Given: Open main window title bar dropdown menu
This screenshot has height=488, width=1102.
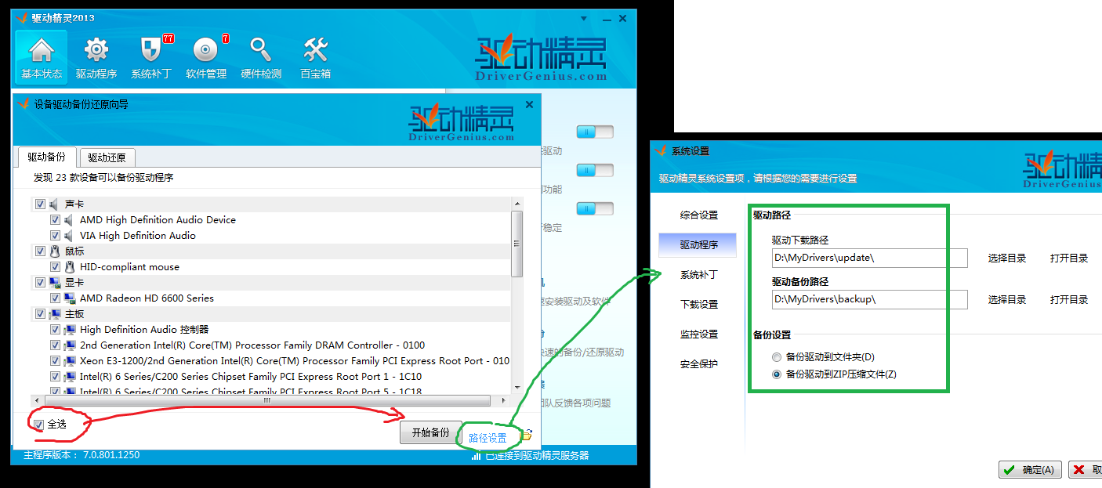Looking at the screenshot, I should [x=584, y=17].
